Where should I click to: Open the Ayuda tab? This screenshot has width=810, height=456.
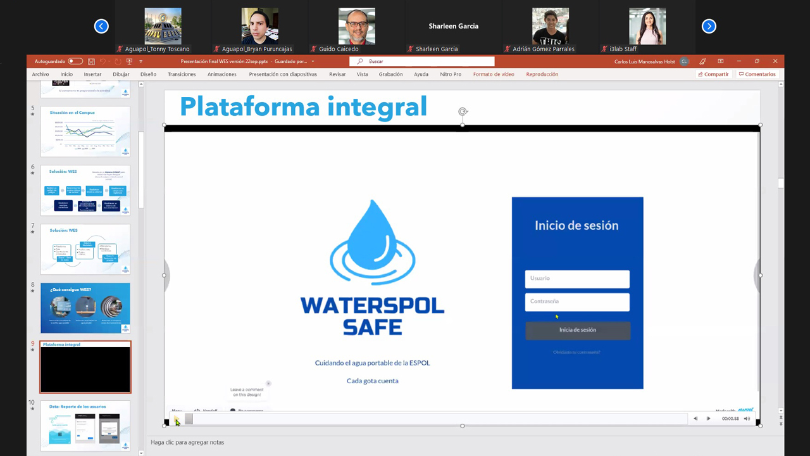click(421, 74)
